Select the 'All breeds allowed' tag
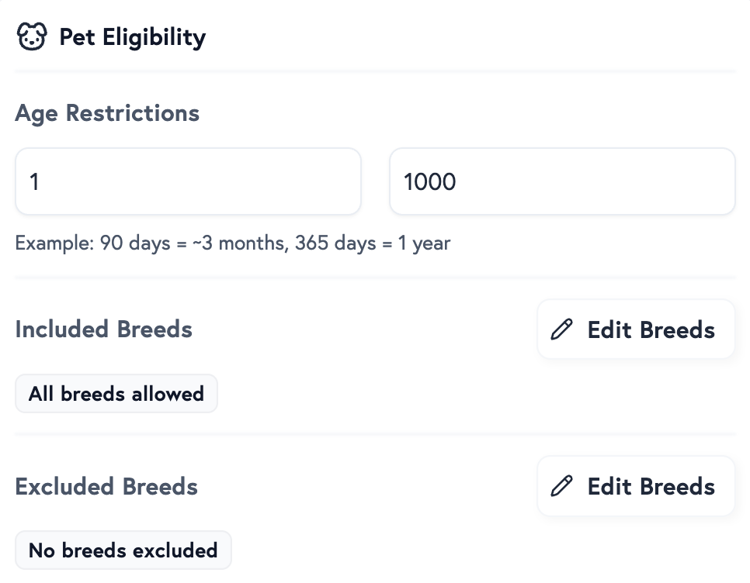This screenshot has width=750, height=583. point(116,394)
